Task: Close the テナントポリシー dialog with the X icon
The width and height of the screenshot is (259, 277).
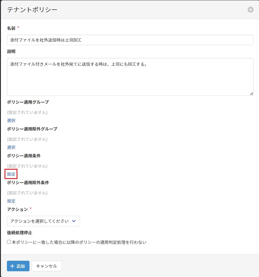Action: pyautogui.click(x=250, y=10)
